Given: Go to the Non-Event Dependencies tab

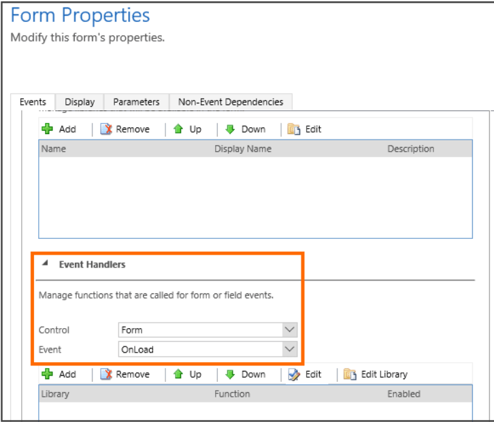Looking at the screenshot, I should pyautogui.click(x=230, y=102).
